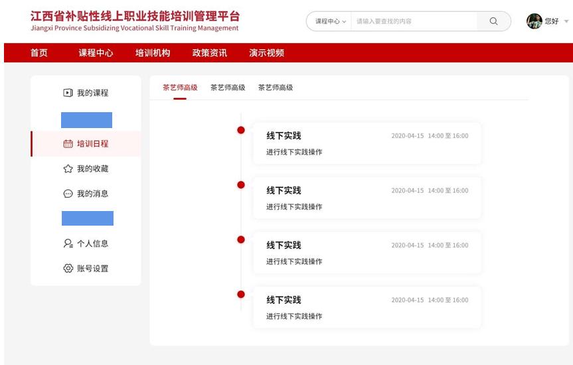This screenshot has width=573, height=365.
Task: Click the 账号设置 gear icon
Action: click(68, 269)
